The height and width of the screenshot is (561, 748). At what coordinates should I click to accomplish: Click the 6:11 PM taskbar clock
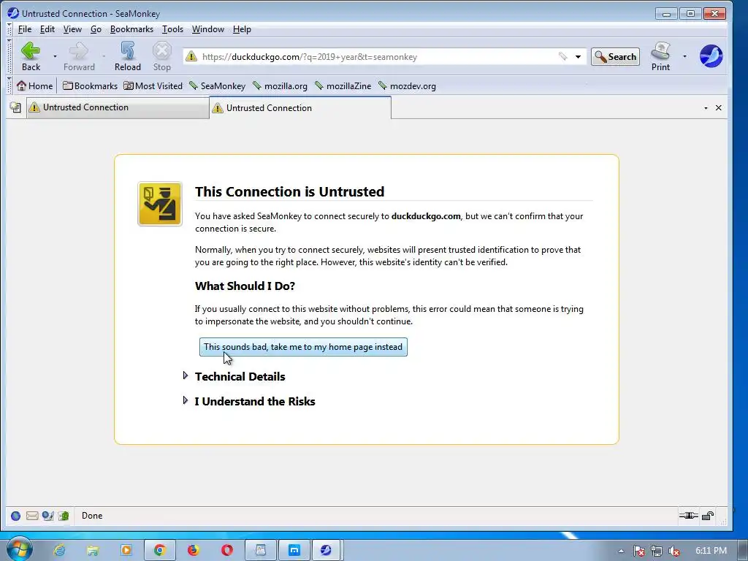click(x=711, y=551)
